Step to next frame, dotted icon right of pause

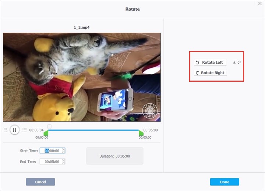click(25, 130)
